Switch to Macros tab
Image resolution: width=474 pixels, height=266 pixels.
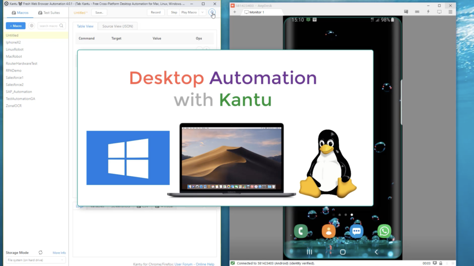tap(20, 12)
